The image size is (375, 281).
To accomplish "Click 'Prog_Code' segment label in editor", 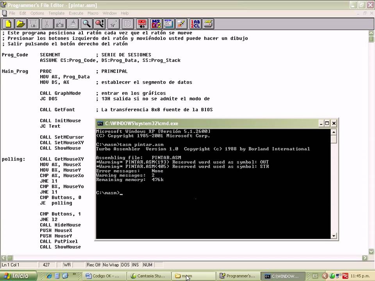I will pos(15,55).
